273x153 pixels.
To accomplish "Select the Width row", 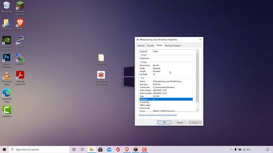I will point(166,68).
